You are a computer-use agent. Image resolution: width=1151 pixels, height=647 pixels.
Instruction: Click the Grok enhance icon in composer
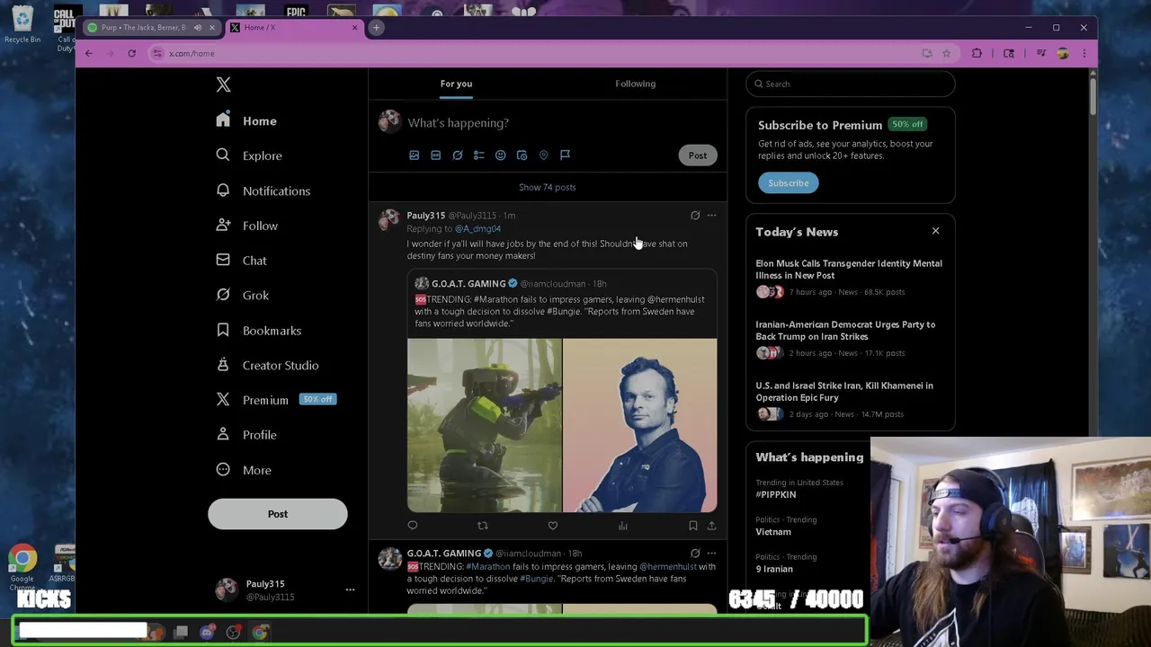(457, 155)
